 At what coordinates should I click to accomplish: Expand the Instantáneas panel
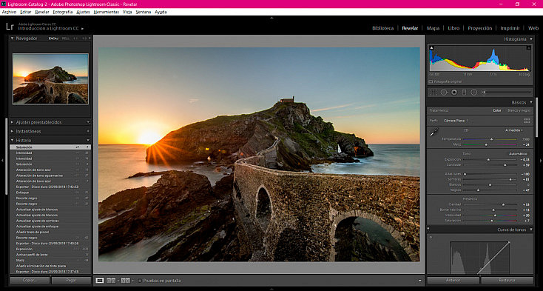tap(12, 131)
